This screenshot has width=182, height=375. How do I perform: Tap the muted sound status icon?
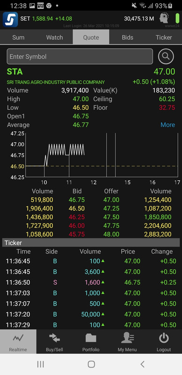134,6
